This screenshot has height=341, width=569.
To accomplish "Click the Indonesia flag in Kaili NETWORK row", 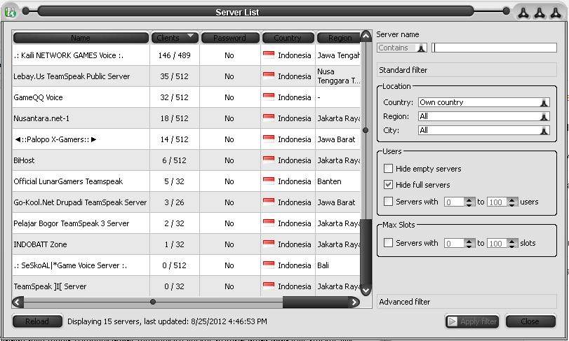I will pos(269,55).
